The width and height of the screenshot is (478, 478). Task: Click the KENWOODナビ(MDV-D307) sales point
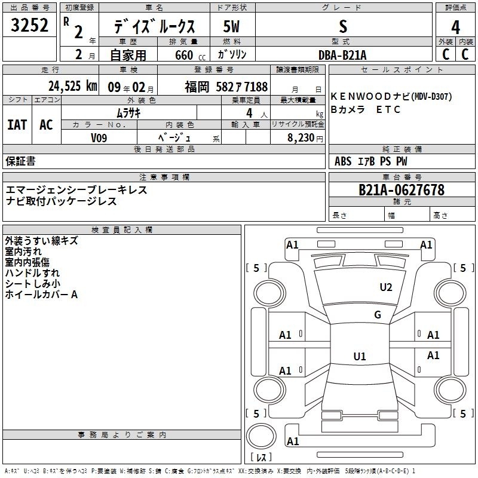tap(391, 96)
